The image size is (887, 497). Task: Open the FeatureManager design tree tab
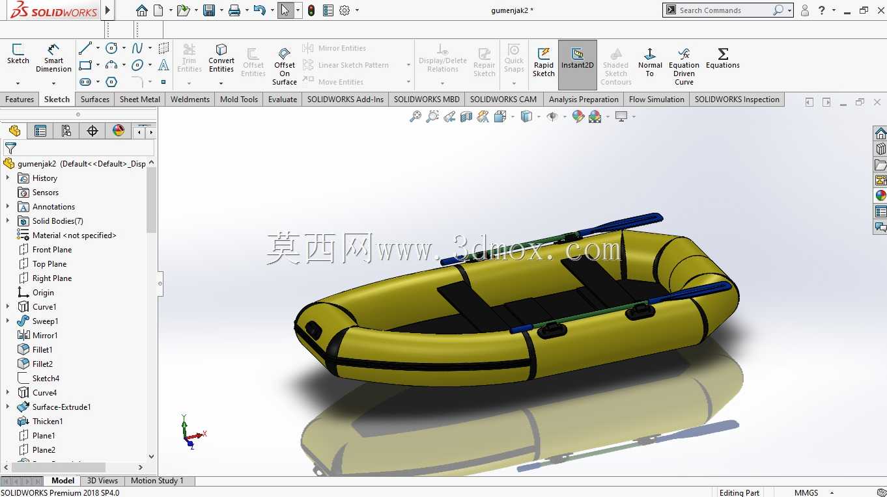[x=14, y=131]
